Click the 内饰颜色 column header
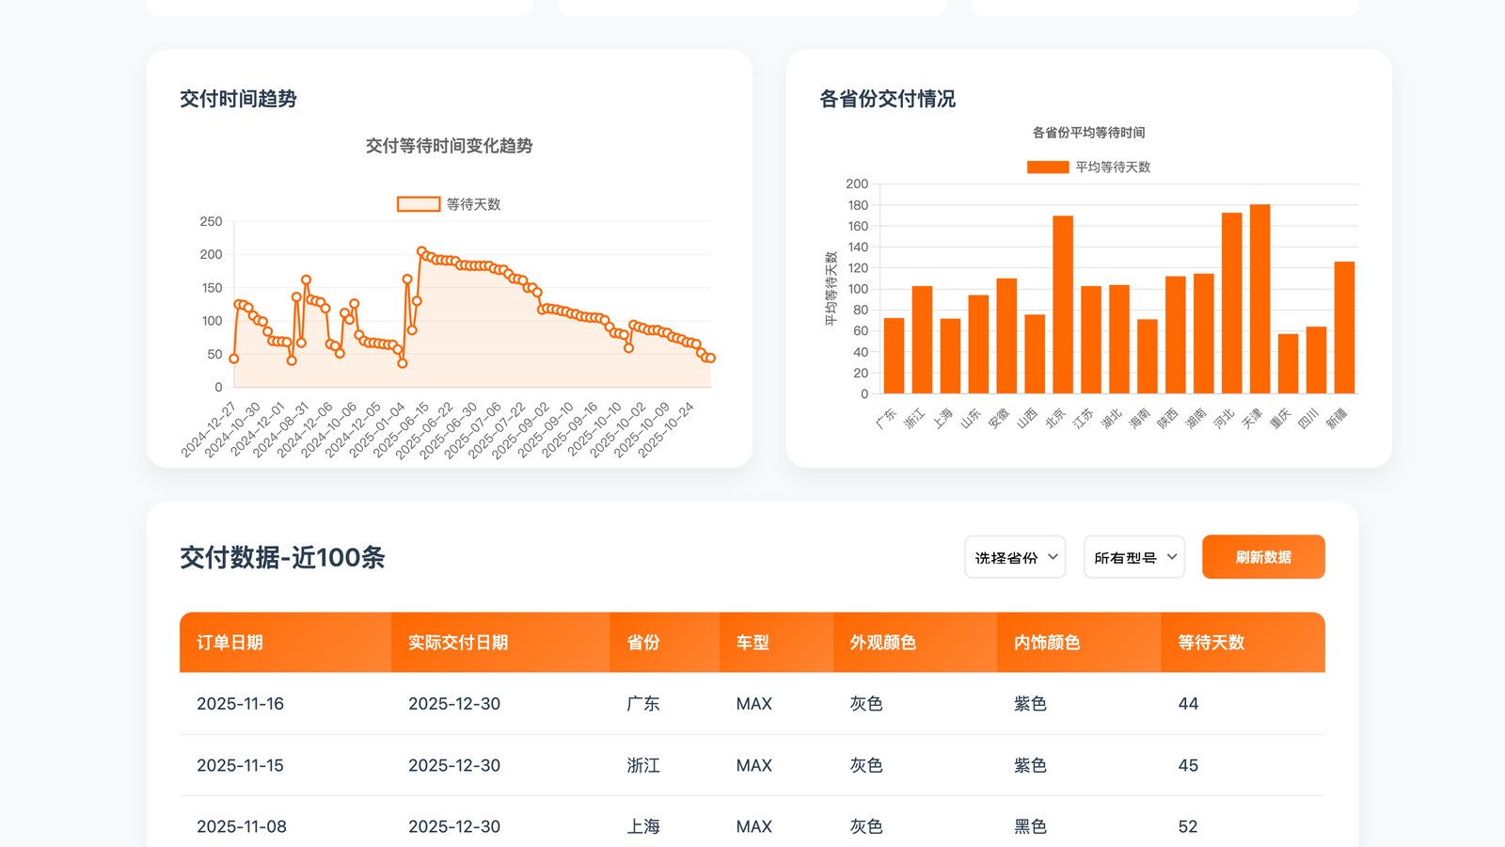Viewport: 1505px width, 847px height. tap(1079, 643)
